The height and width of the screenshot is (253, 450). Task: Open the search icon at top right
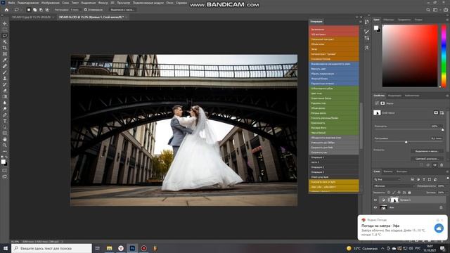tap(428, 10)
